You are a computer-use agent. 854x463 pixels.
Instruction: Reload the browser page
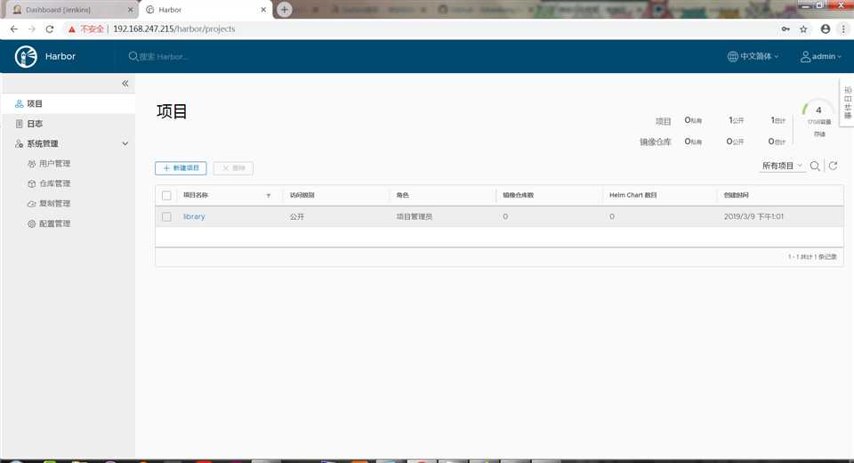pyautogui.click(x=50, y=28)
